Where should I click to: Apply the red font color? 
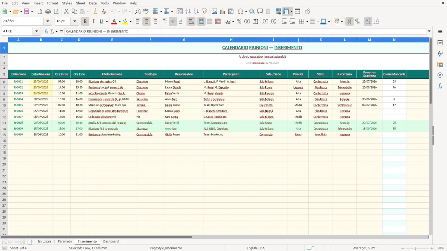click(x=114, y=22)
